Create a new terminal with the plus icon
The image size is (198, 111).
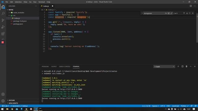(178, 66)
